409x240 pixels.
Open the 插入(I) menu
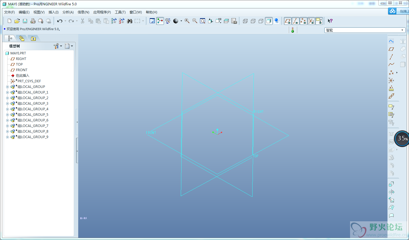click(53, 12)
